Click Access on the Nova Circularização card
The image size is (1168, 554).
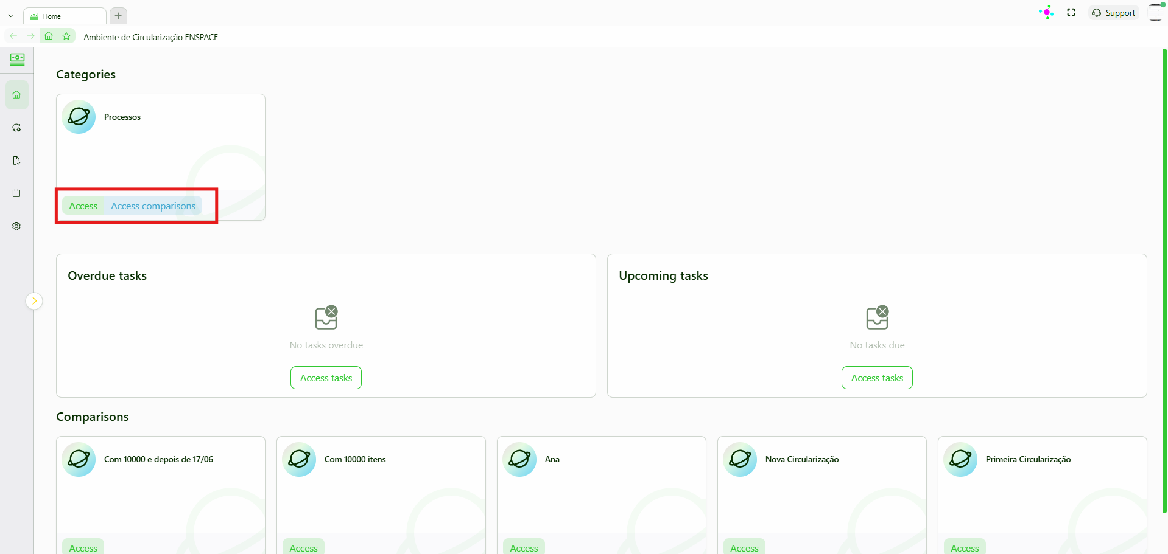tap(745, 547)
